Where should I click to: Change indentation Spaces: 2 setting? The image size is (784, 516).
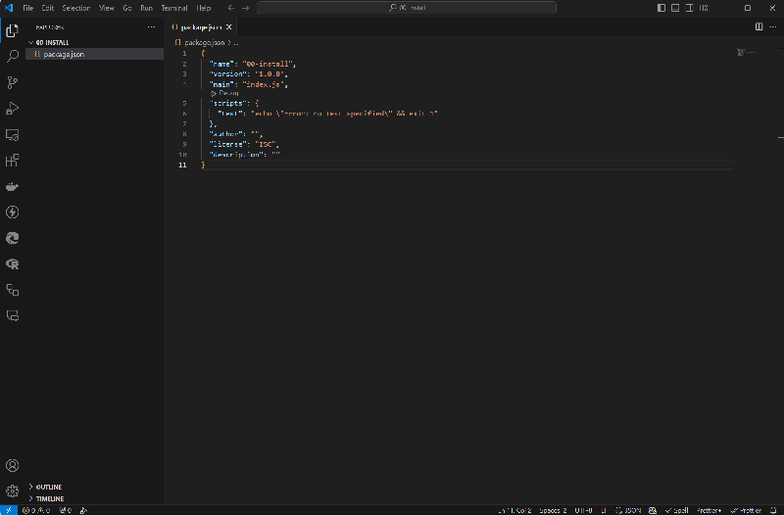(x=553, y=510)
